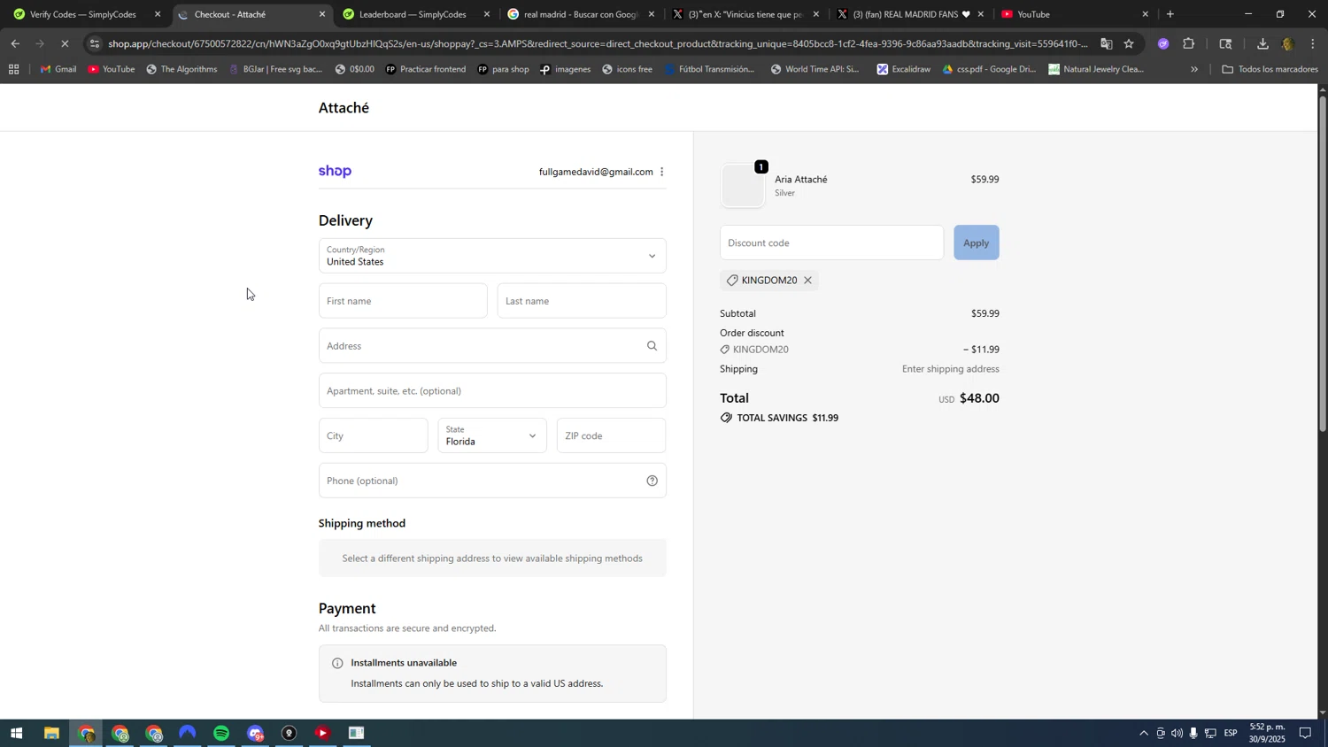Screen dimensions: 1328x747
Task: Open the Excalidraw bookmark
Action: (904, 69)
